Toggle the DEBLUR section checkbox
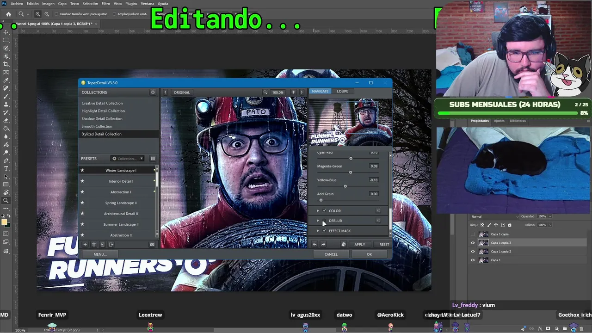592x333 pixels. click(x=324, y=221)
